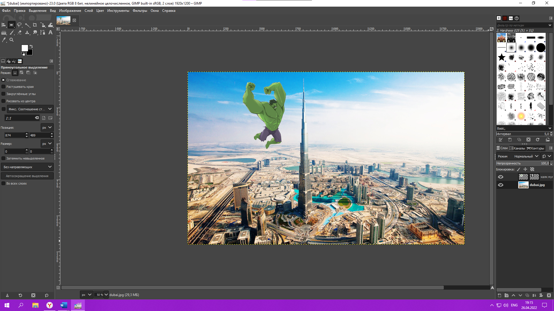
Task: Select the dubai.jpg layer thumbnail
Action: click(x=523, y=185)
